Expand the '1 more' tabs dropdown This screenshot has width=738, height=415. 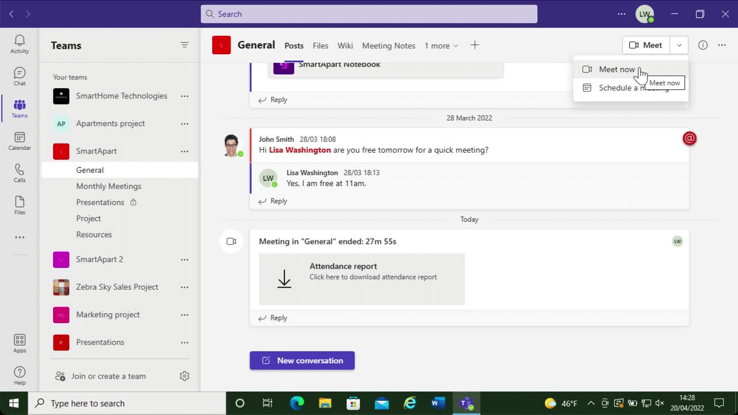[x=441, y=46]
